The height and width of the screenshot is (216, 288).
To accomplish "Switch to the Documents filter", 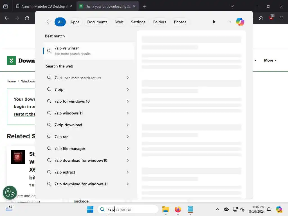I will [x=97, y=22].
